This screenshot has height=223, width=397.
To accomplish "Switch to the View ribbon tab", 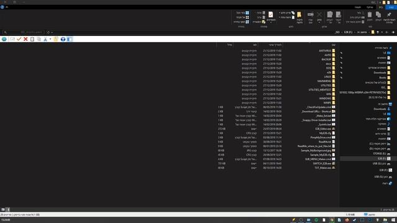I will 358,7.
